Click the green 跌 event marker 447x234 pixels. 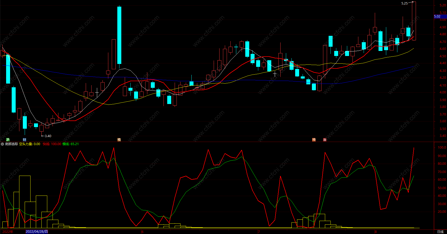pyautogui.click(x=8, y=140)
